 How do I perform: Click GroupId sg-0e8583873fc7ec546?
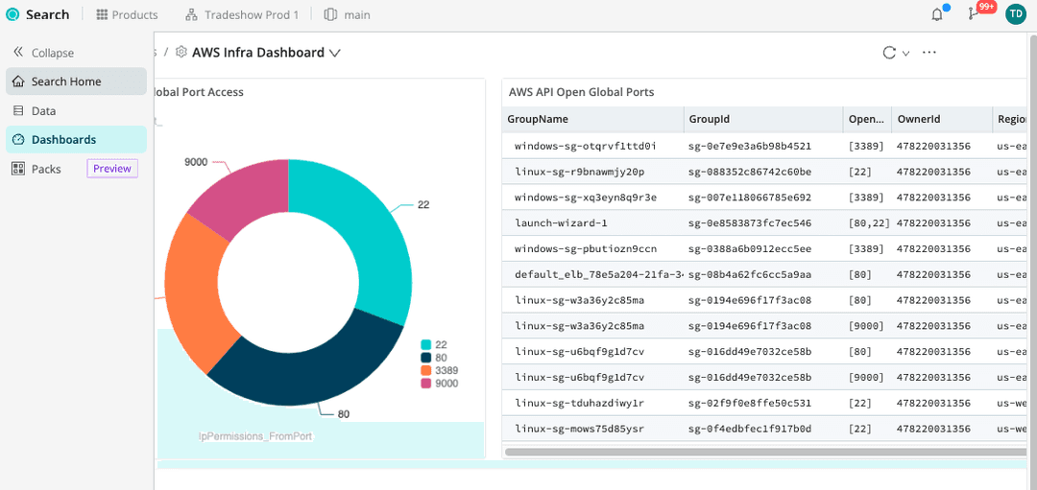(x=750, y=223)
